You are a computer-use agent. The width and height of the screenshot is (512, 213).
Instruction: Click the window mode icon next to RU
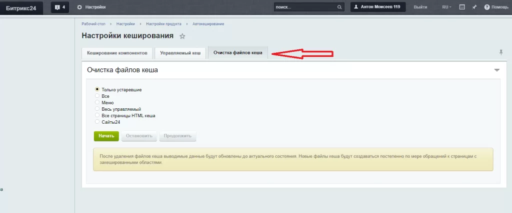462,7
